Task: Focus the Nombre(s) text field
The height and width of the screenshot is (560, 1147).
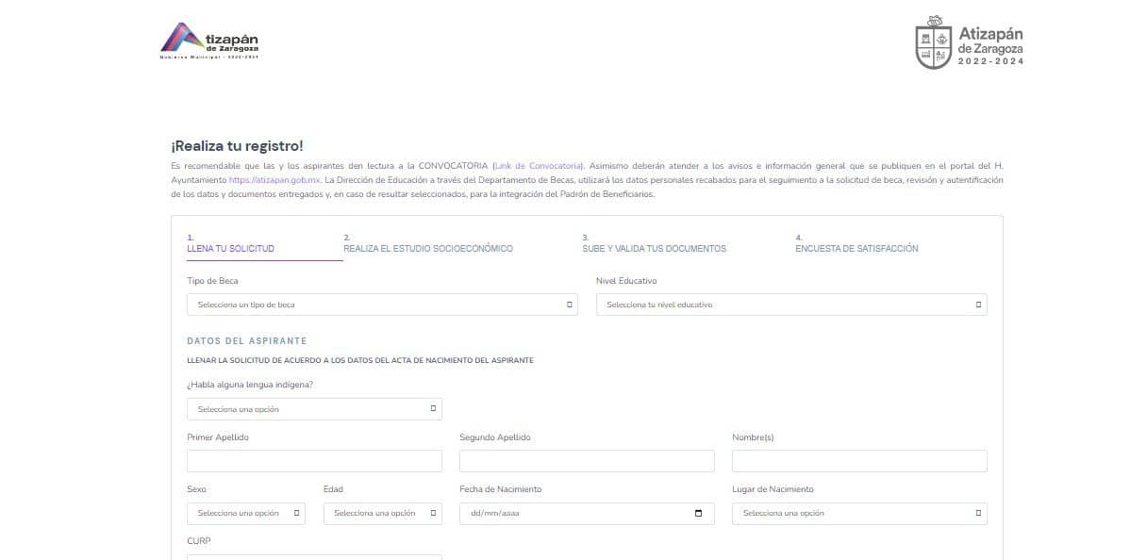Action: click(859, 461)
